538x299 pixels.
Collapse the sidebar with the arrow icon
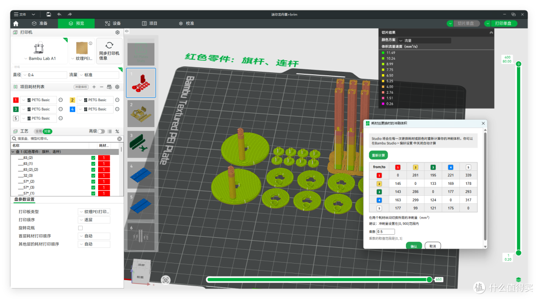(x=127, y=31)
